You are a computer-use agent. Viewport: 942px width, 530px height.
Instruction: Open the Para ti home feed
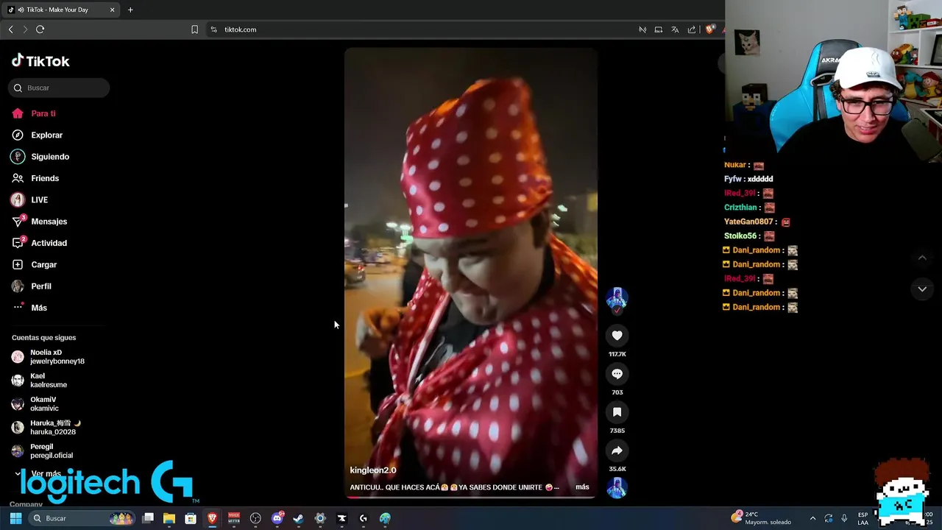(x=34, y=113)
